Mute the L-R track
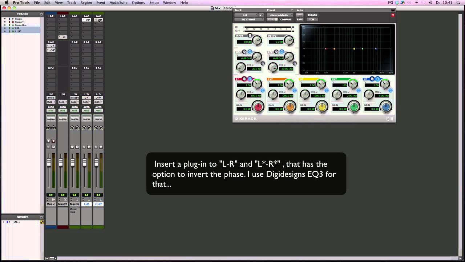The image size is (465, 262). click(x=89, y=147)
